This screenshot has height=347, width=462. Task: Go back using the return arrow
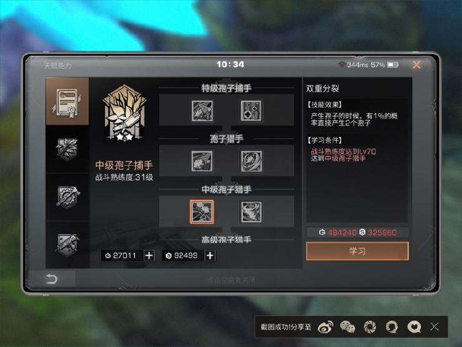(51, 278)
